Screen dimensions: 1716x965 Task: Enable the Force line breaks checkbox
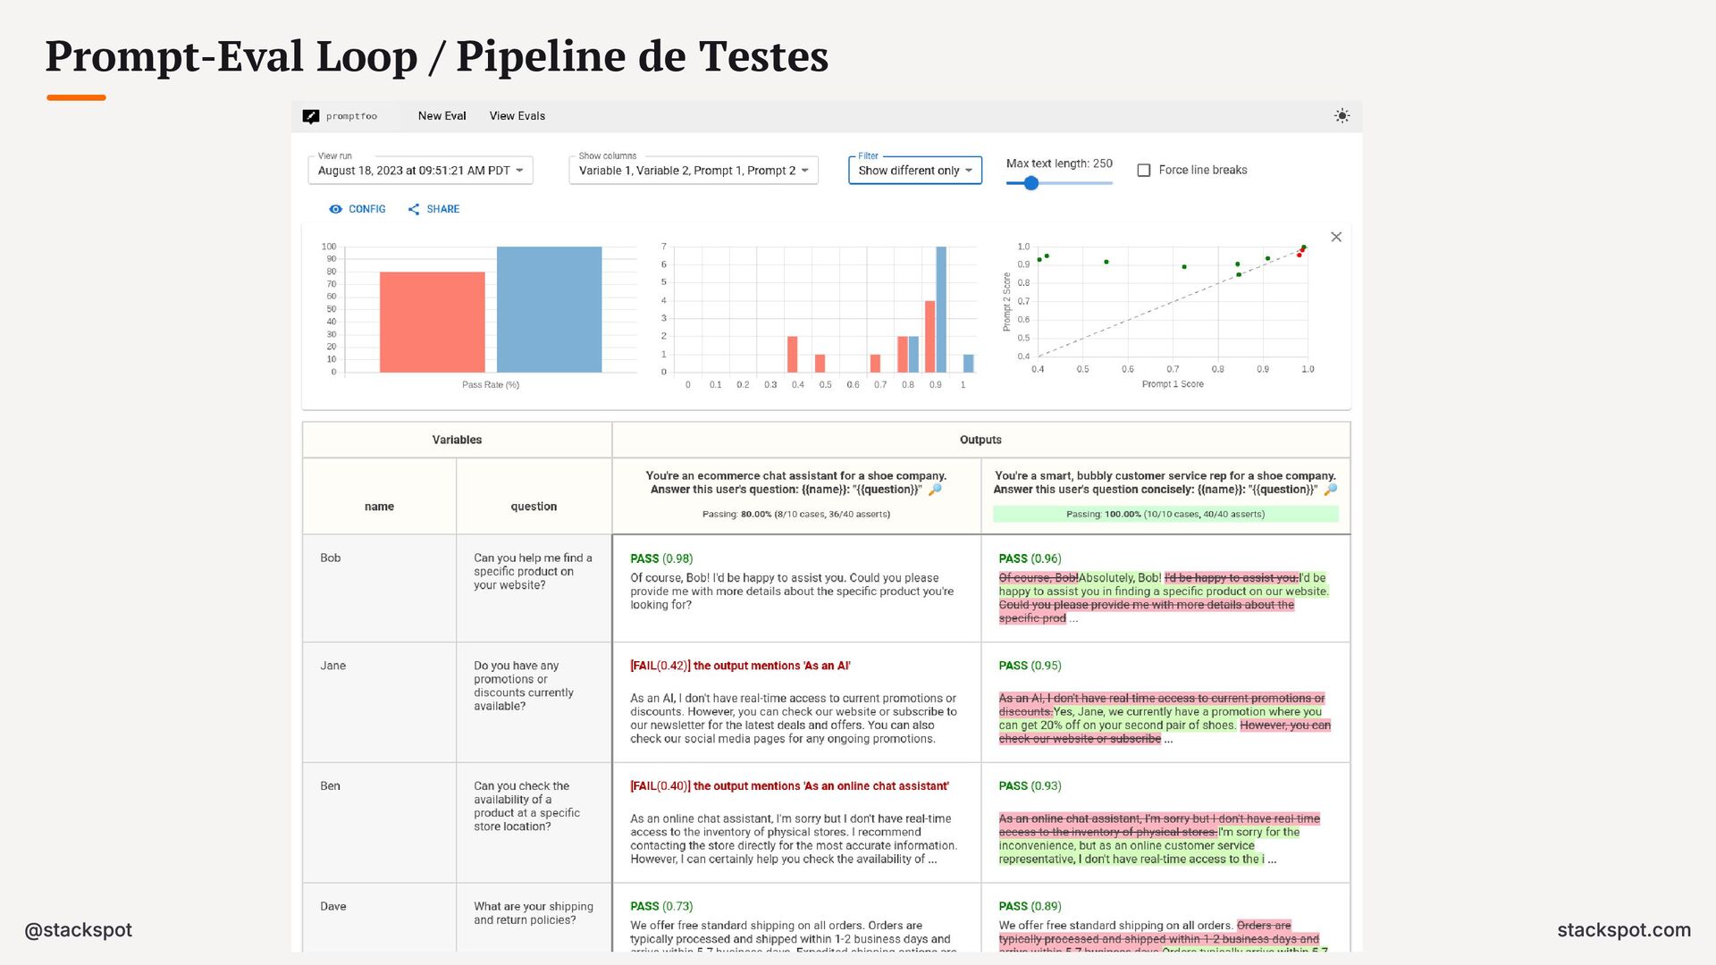click(x=1144, y=170)
